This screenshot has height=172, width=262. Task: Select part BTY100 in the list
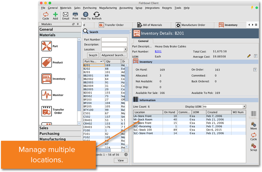(104, 110)
